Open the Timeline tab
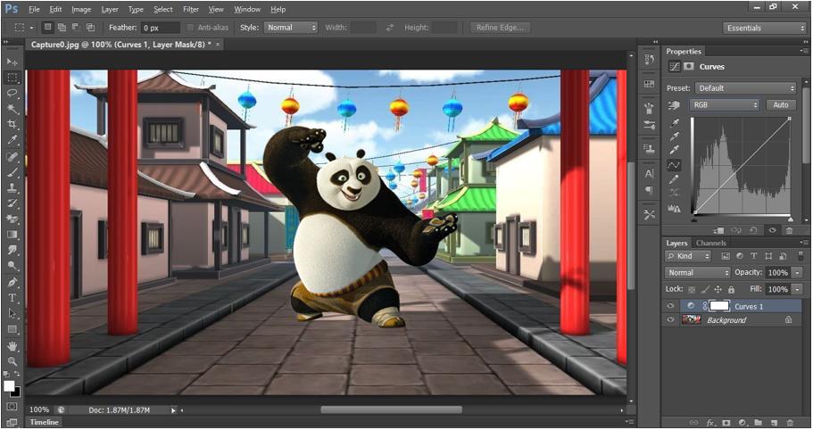Viewport: 813px width, 430px height. click(44, 422)
